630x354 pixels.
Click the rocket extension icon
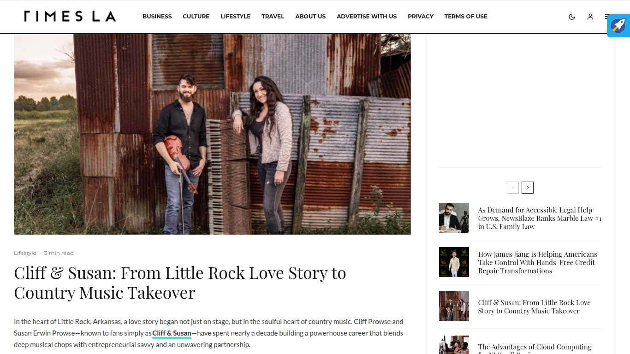(618, 26)
